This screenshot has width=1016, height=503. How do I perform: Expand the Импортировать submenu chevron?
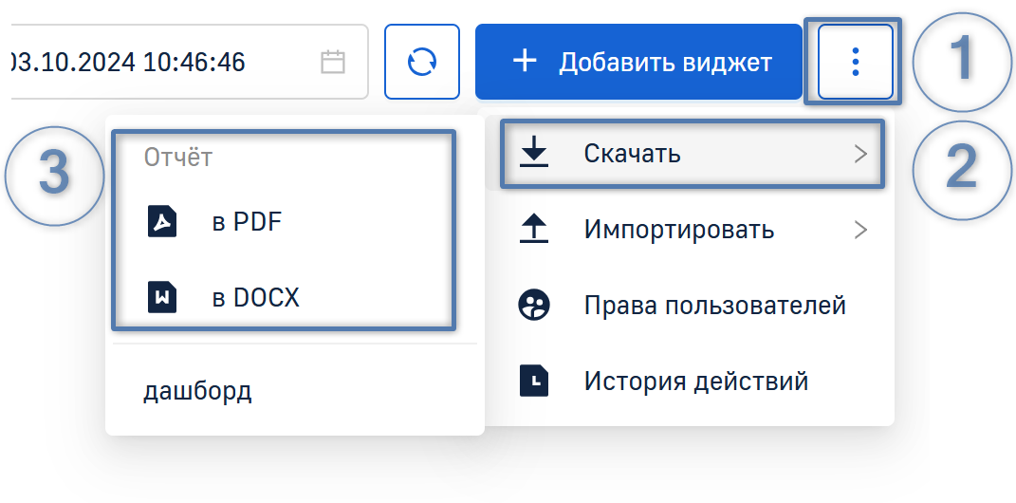pyautogui.click(x=860, y=230)
